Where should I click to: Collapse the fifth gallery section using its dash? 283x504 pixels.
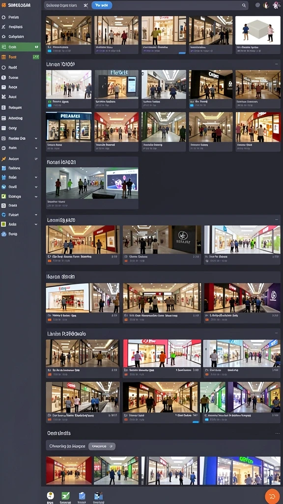coord(277,334)
